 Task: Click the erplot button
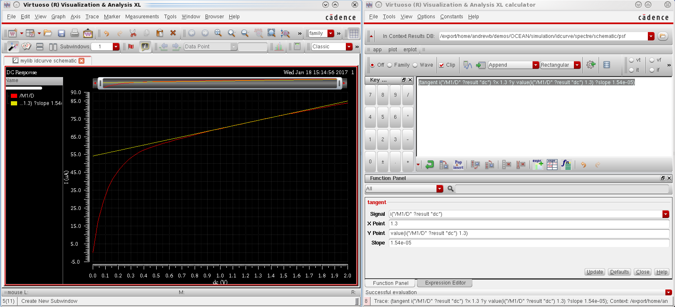[410, 50]
